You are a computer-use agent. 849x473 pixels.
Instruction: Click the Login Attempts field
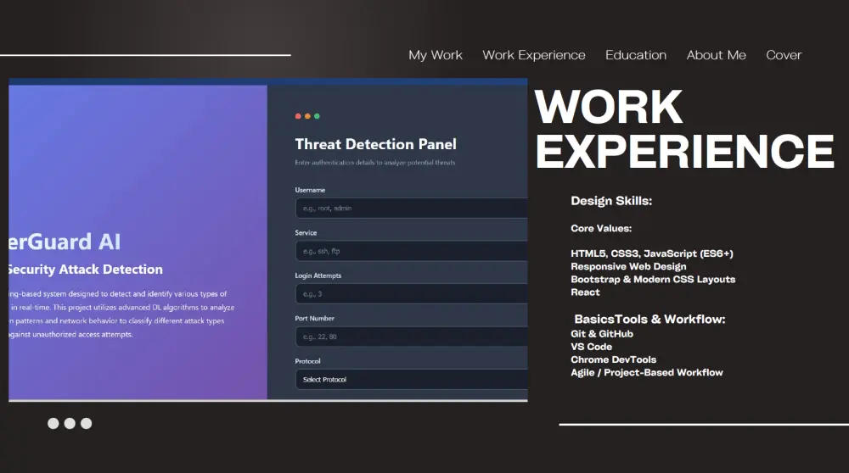[x=412, y=293]
